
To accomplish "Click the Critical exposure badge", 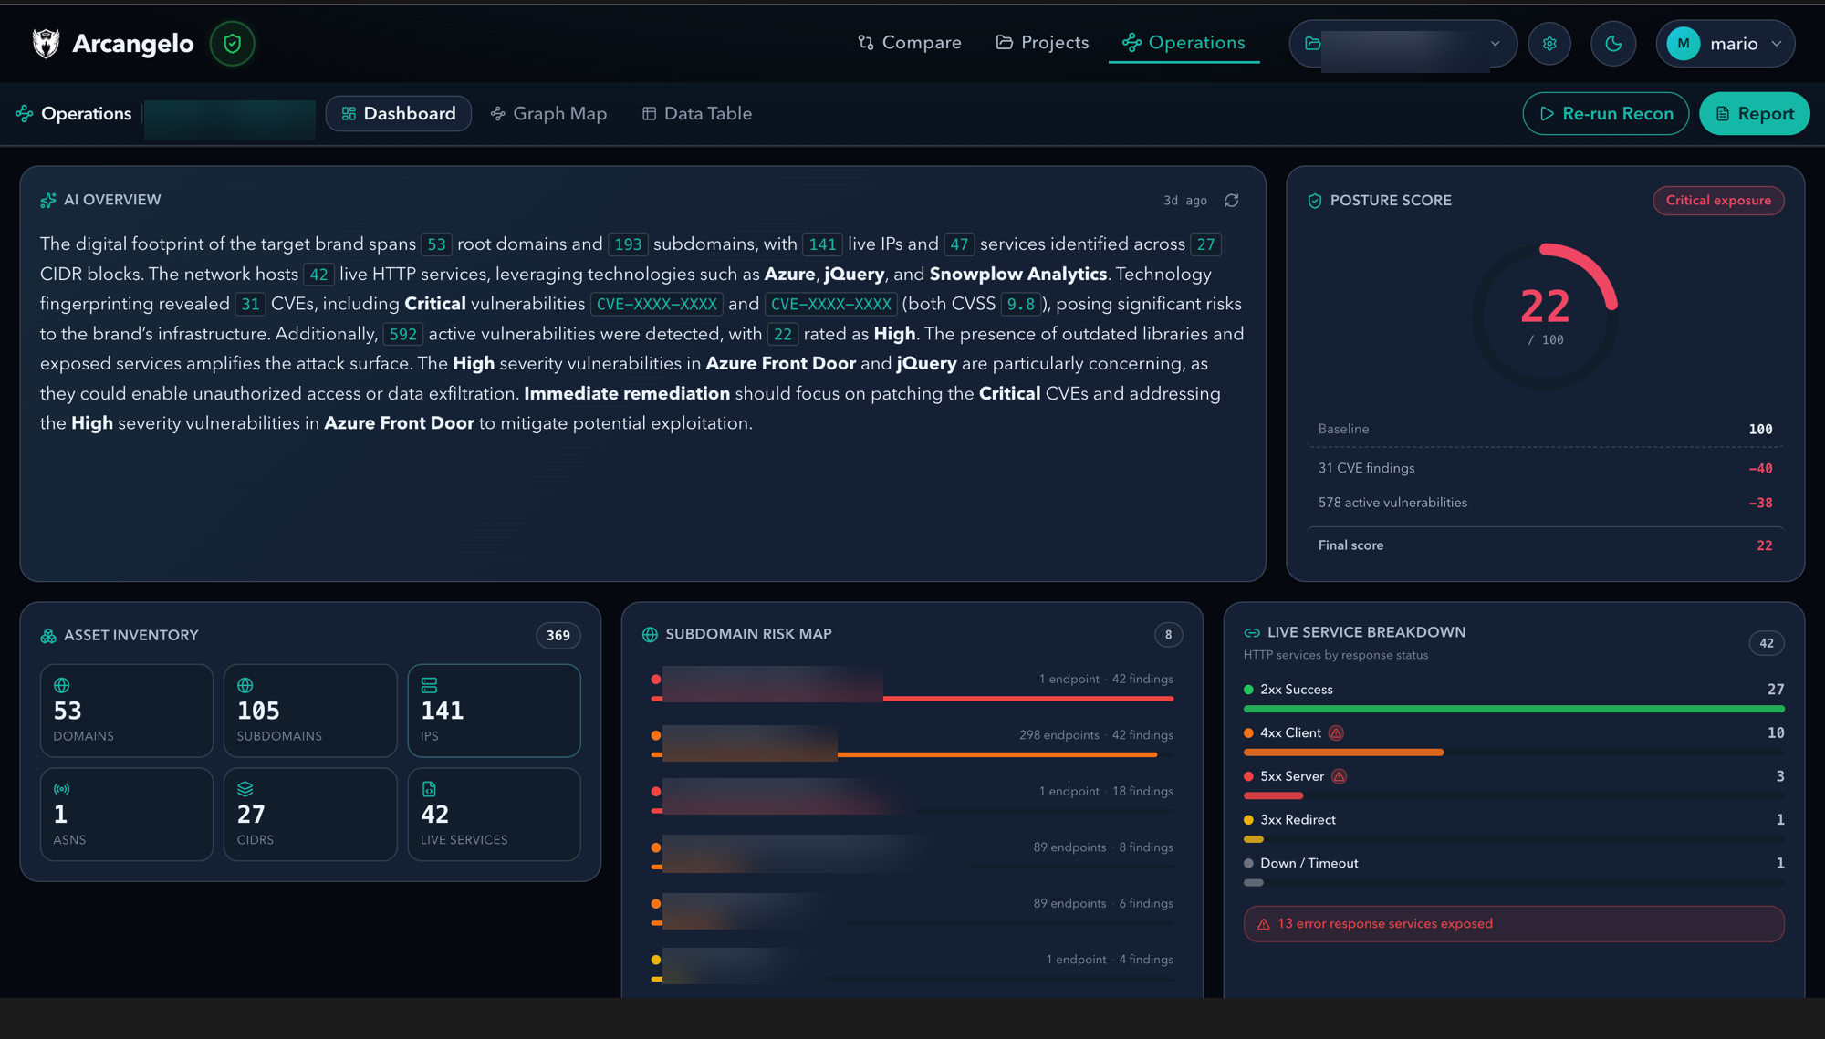I will 1718,201.
